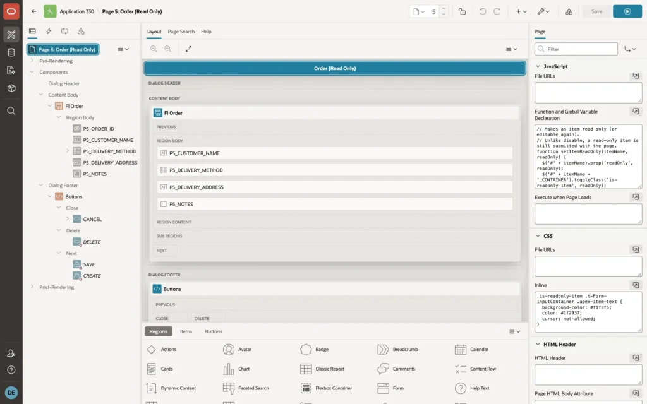This screenshot has width=647, height=404.
Task: Collapse the CSS property group
Action: pos(538,236)
